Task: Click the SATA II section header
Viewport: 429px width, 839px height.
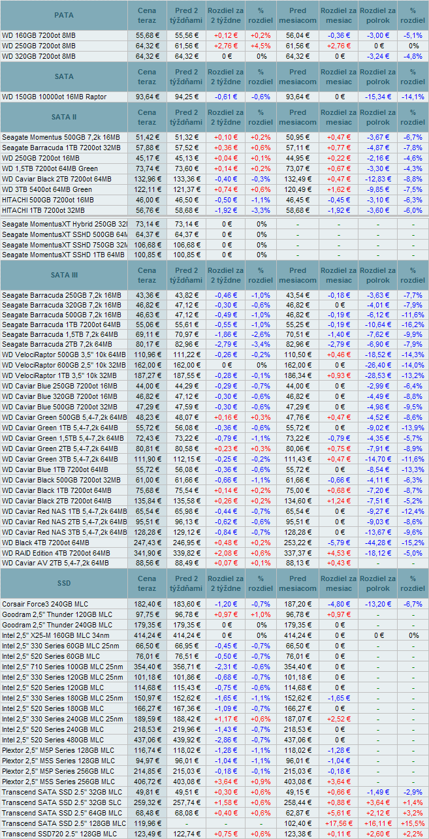Action: click(64, 117)
